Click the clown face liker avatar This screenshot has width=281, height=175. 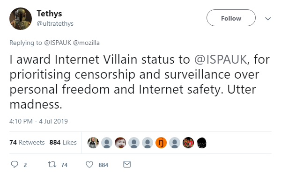click(x=120, y=143)
